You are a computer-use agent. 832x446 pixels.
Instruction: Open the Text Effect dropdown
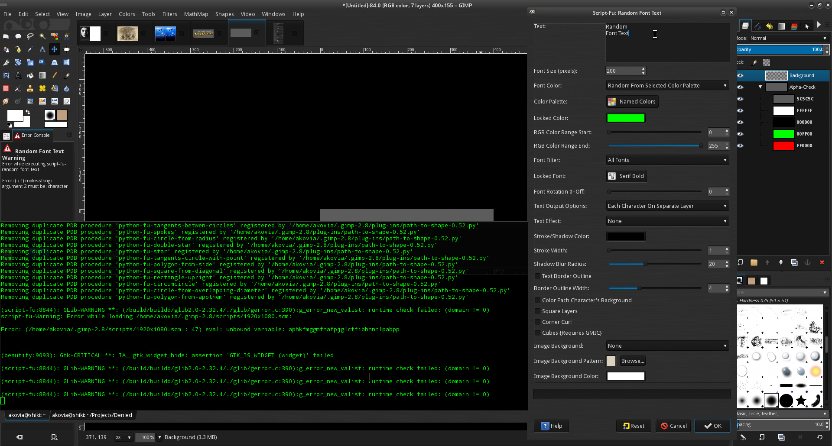click(667, 221)
